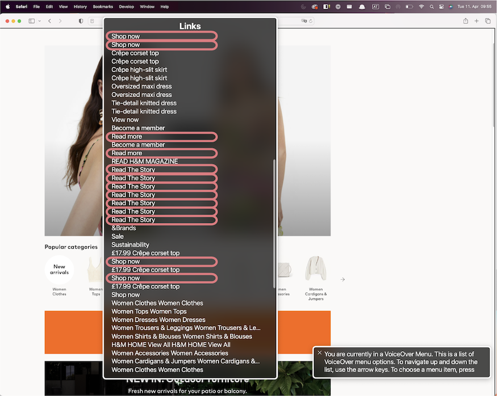Select 'H&M HOME View All' link entry
Screen dimensions: 497x396
[x=171, y=345]
